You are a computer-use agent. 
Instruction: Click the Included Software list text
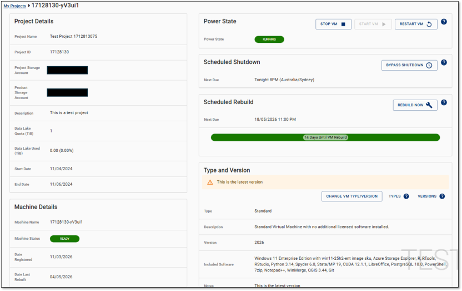pos(350,264)
